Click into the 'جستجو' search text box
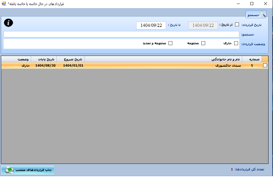 121,34
